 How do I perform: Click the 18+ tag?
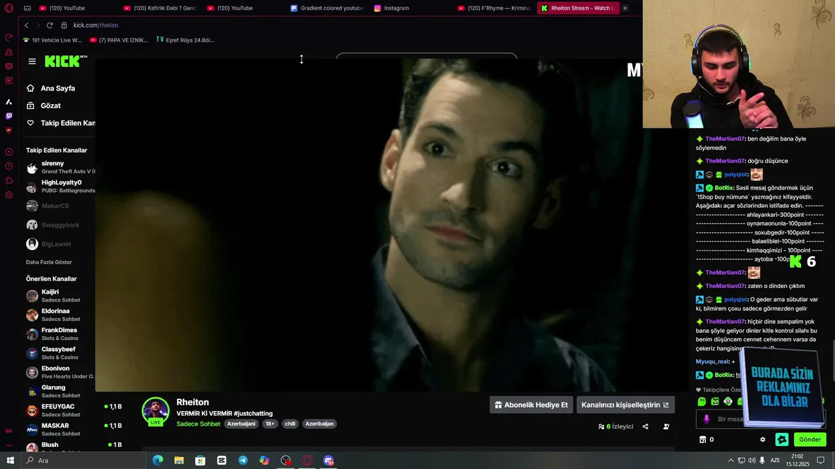pyautogui.click(x=270, y=424)
